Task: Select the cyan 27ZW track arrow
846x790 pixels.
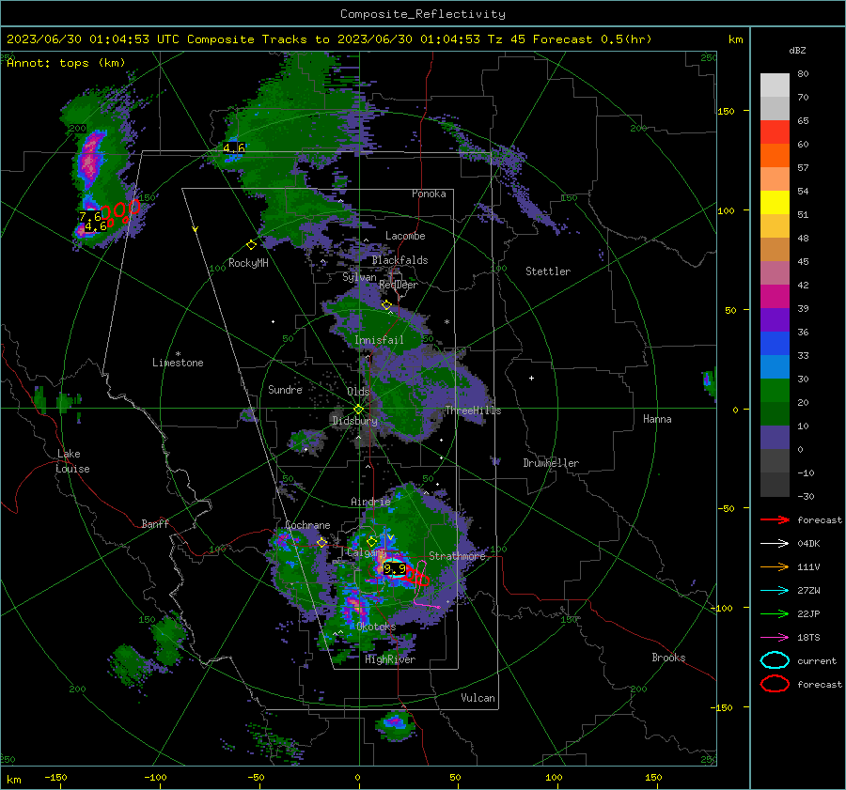Action: (x=775, y=591)
